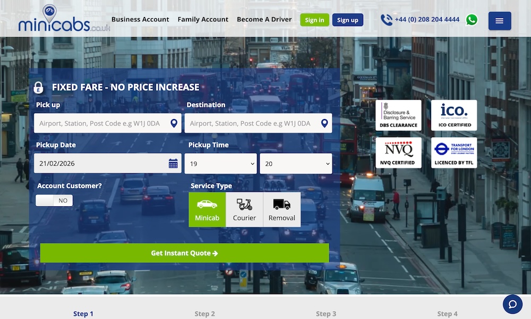Expand the hamburger menu button
The image size is (531, 319).
(x=499, y=21)
